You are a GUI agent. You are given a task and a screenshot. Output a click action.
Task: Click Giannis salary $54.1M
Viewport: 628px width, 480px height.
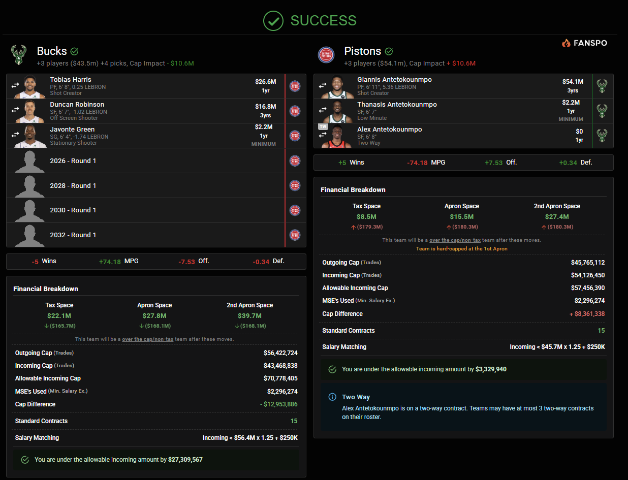click(x=573, y=82)
